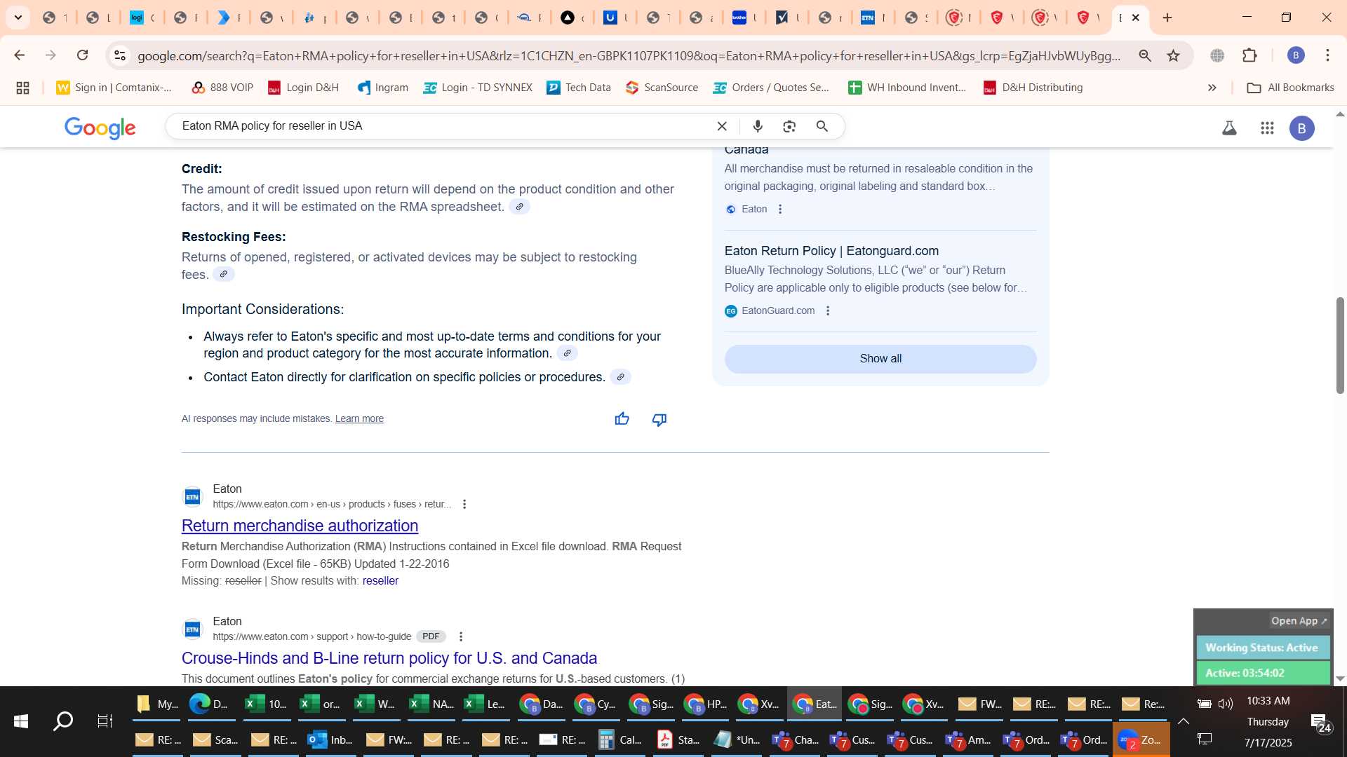This screenshot has height=757, width=1347.
Task: Click Open App in time tracker widget
Action: click(x=1299, y=621)
